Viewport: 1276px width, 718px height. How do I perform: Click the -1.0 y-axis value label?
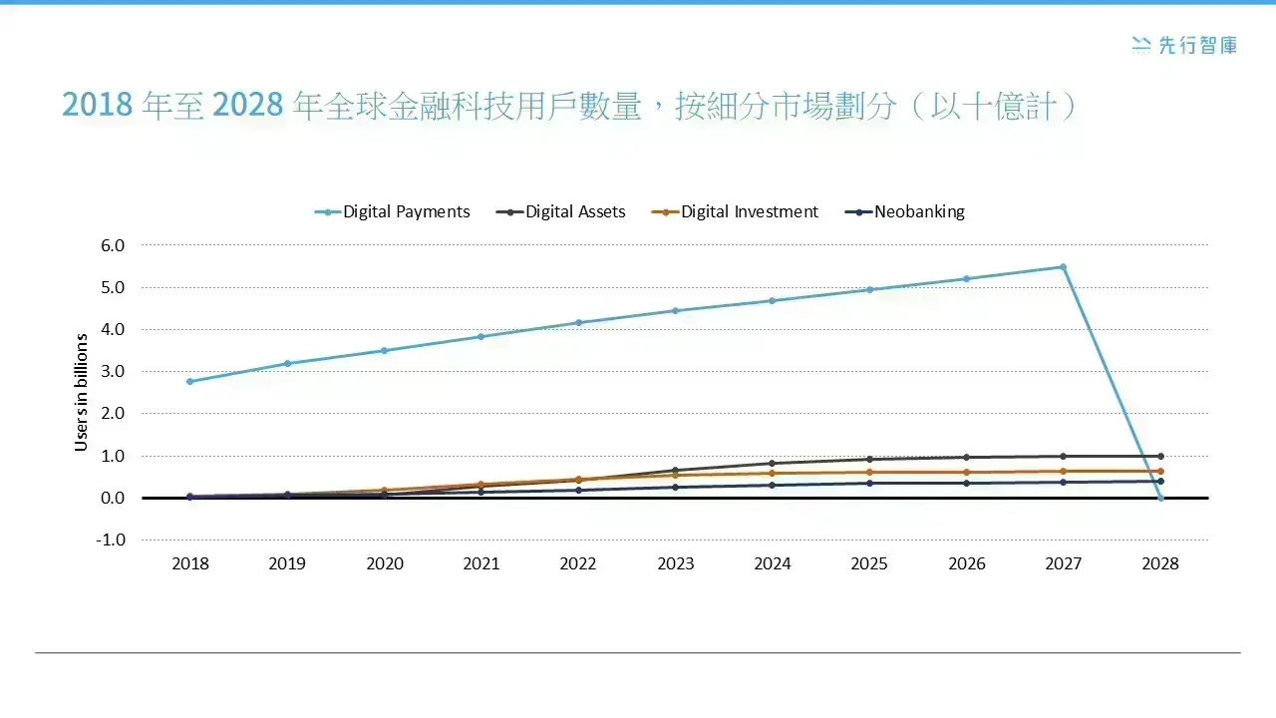111,539
